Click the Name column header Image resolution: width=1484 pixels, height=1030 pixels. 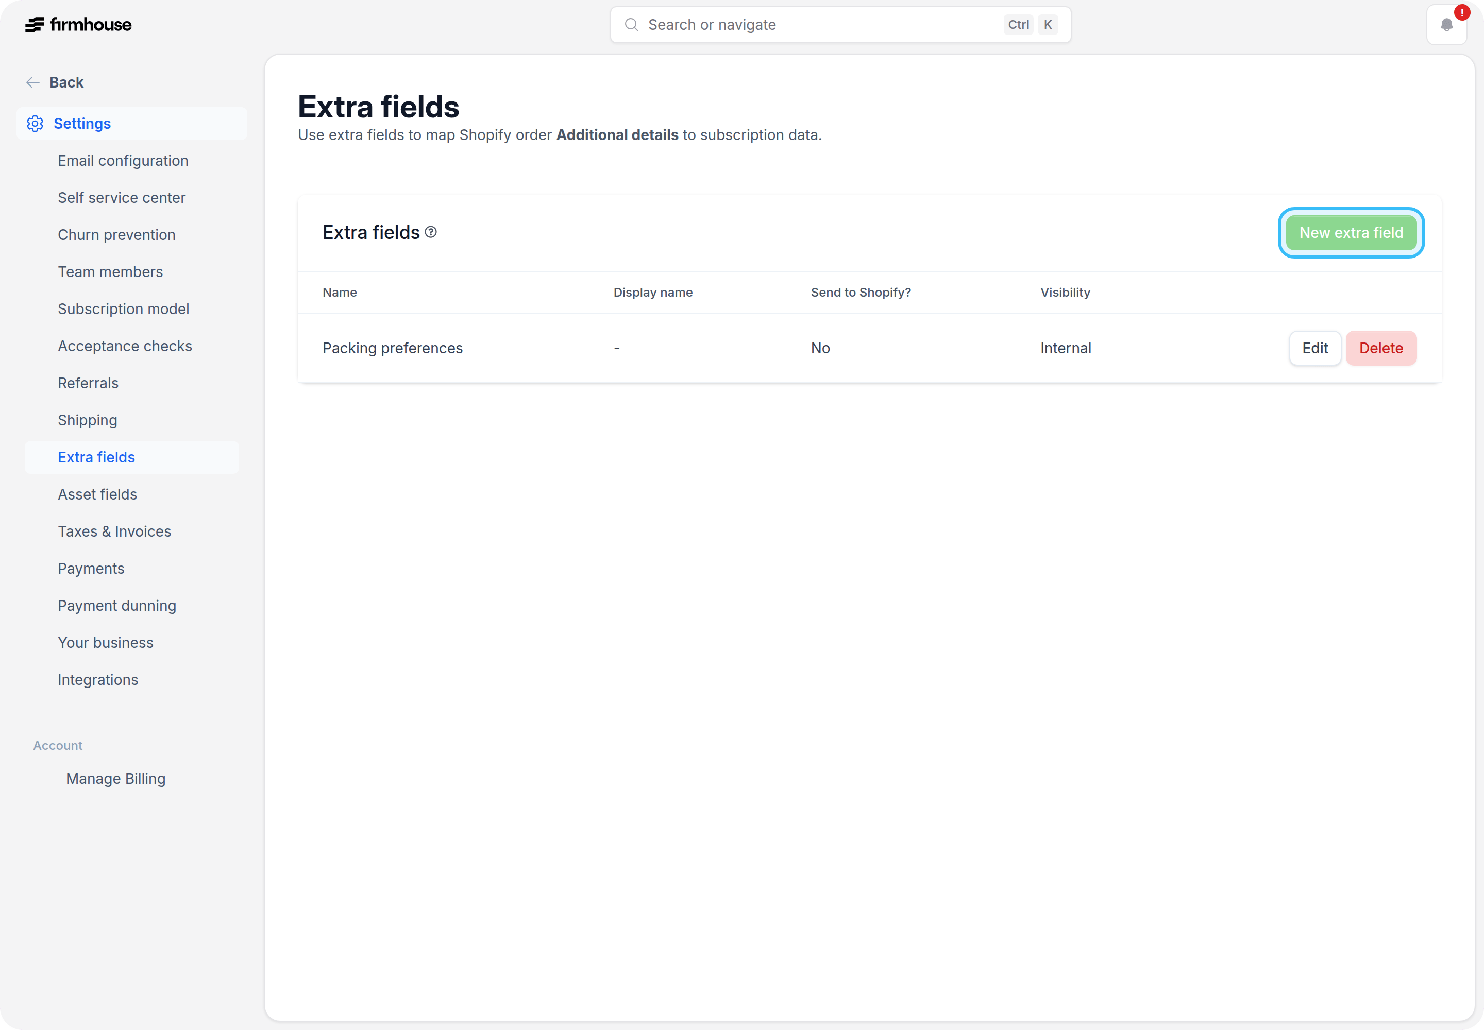pos(340,293)
